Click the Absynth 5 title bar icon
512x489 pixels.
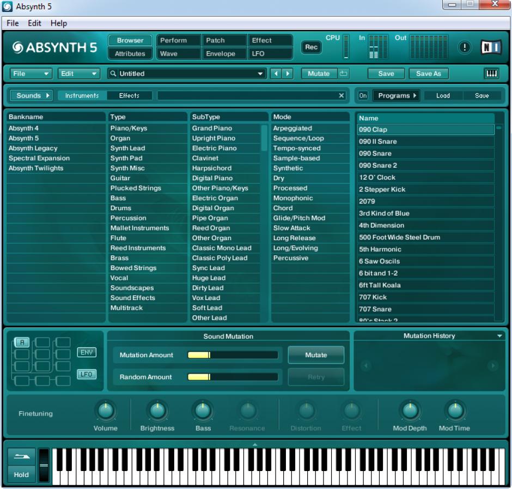click(7, 7)
